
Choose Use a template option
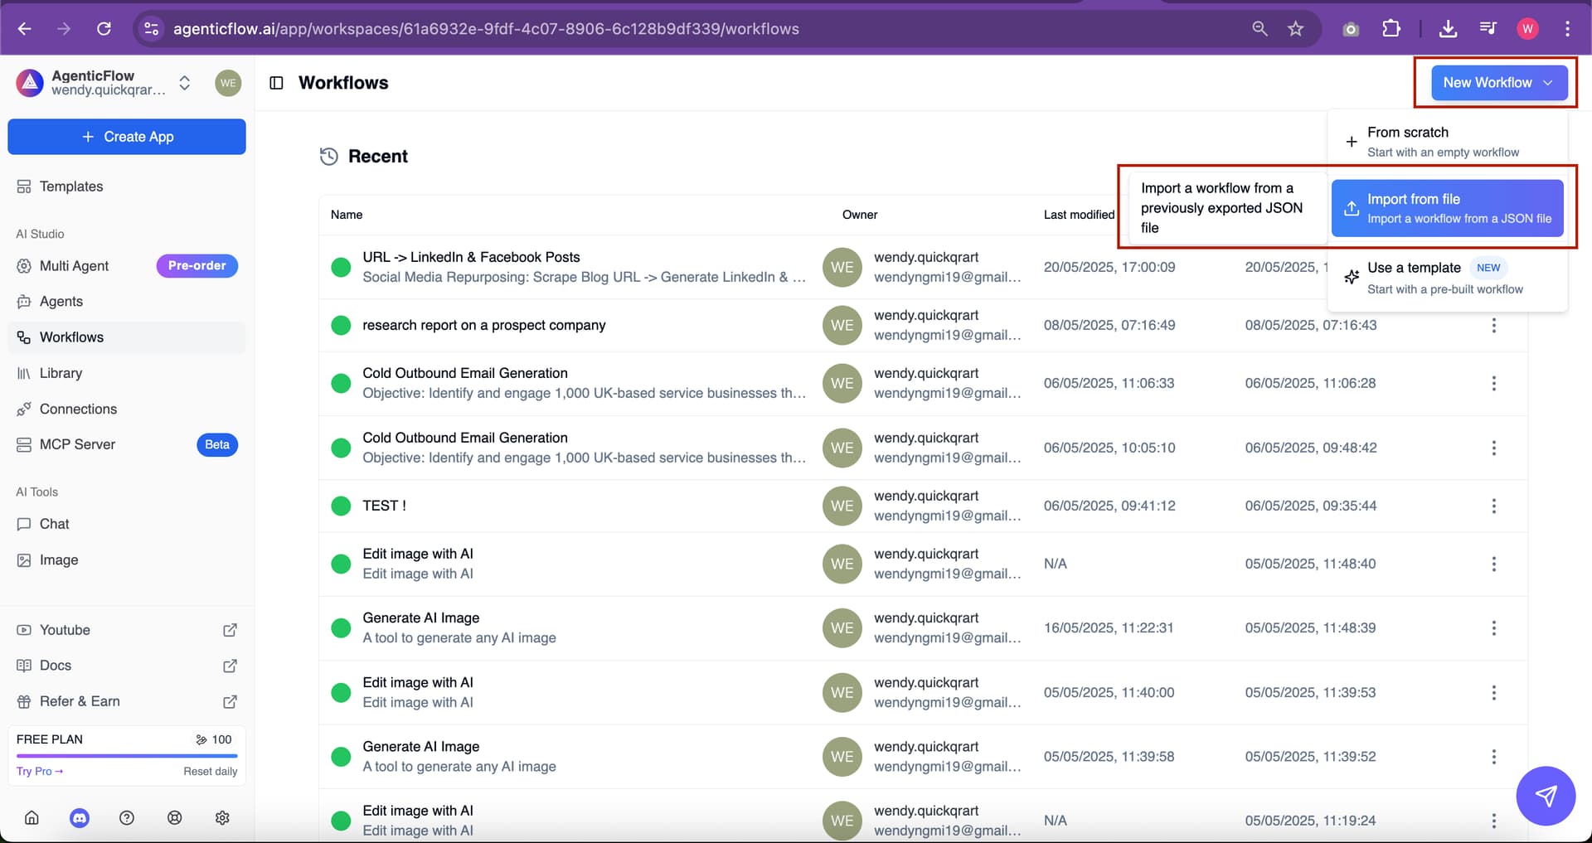pyautogui.click(x=1448, y=278)
